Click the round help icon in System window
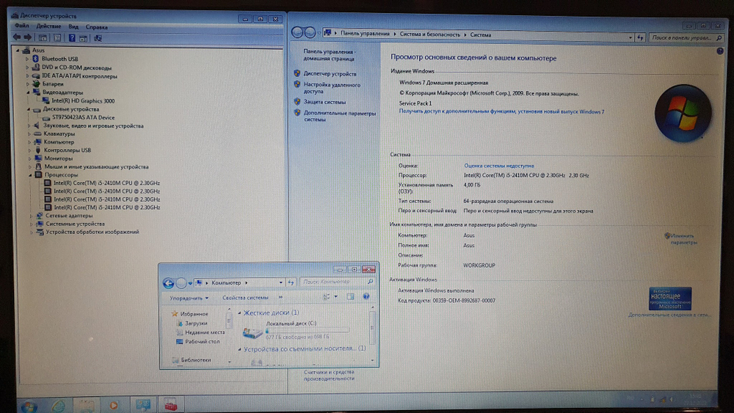Image resolution: width=734 pixels, height=413 pixels. pos(720,51)
